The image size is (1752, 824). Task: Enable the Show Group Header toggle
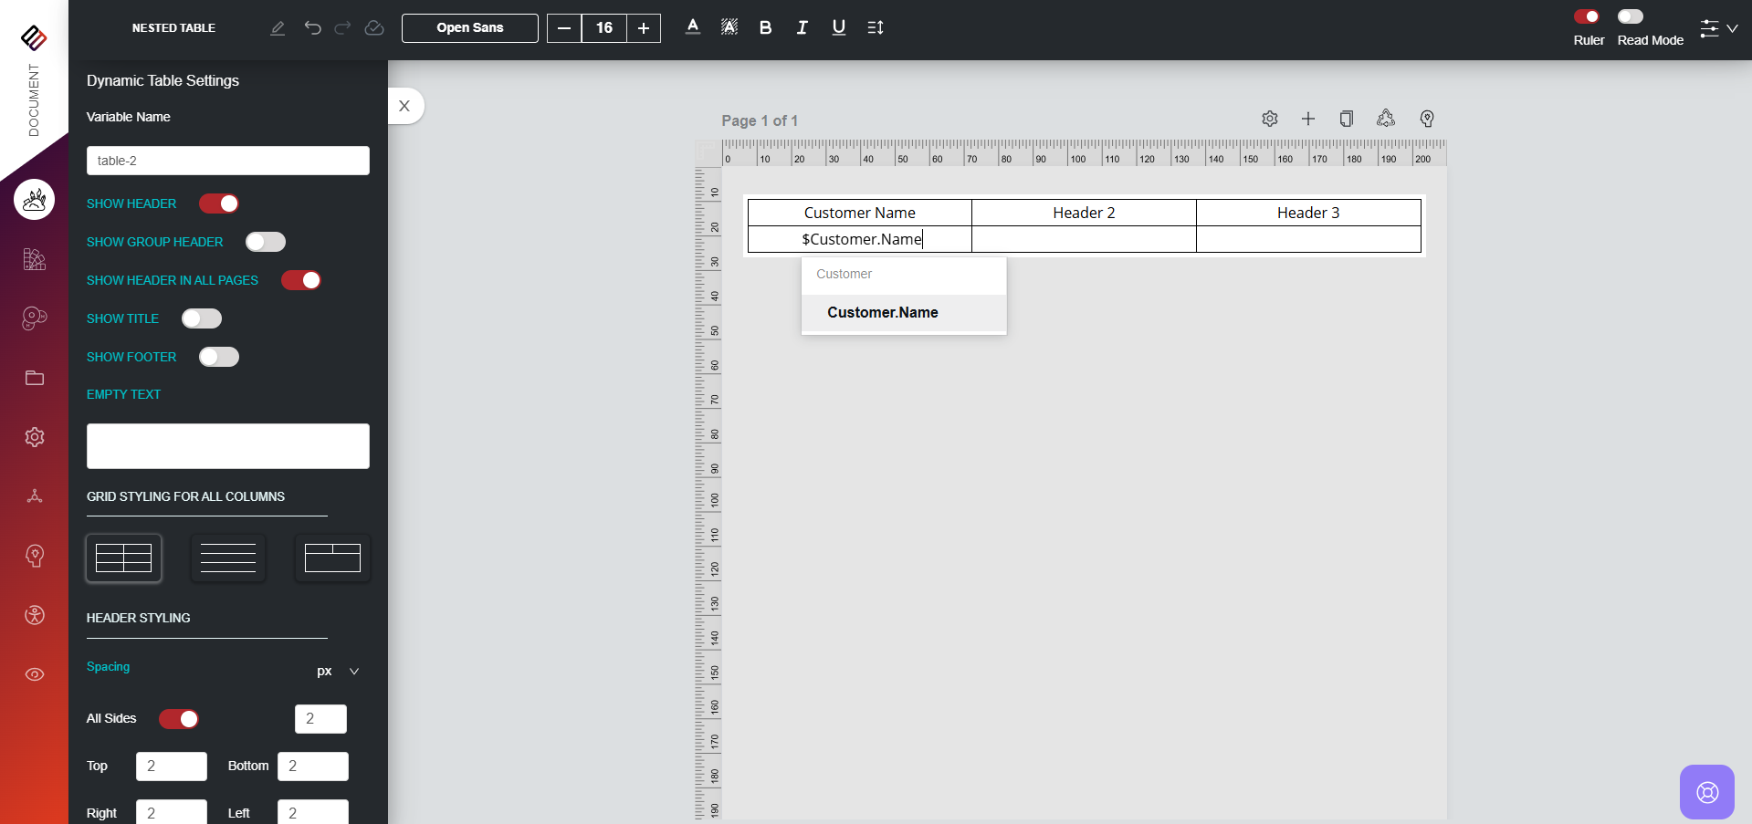(x=266, y=242)
